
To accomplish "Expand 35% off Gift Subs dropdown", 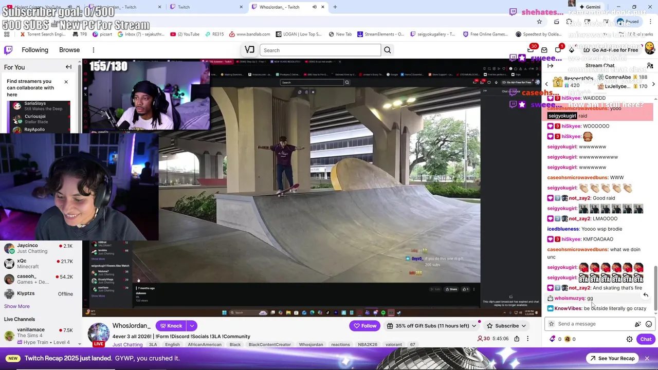I will coord(432,326).
